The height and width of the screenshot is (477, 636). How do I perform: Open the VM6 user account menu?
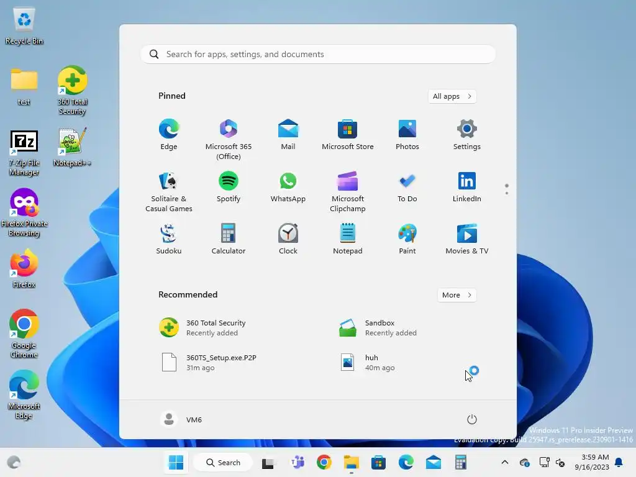click(181, 419)
